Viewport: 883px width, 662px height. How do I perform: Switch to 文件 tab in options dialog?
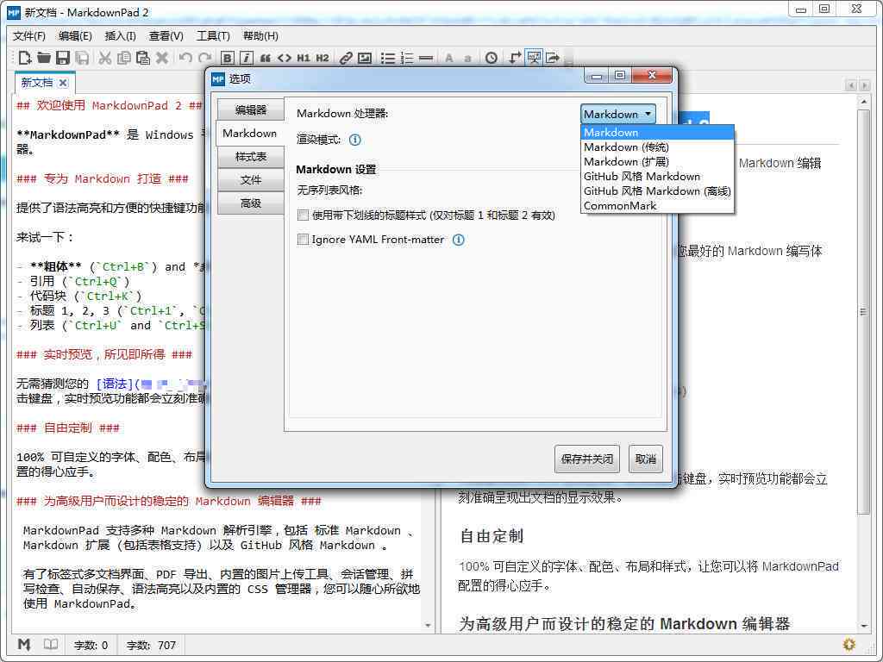pyautogui.click(x=251, y=179)
